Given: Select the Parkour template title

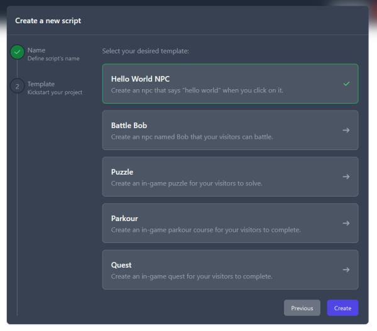Looking at the screenshot, I should pyautogui.click(x=124, y=219).
